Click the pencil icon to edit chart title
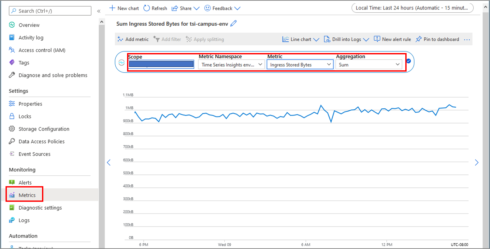This screenshot has width=490, height=249. coord(233,23)
